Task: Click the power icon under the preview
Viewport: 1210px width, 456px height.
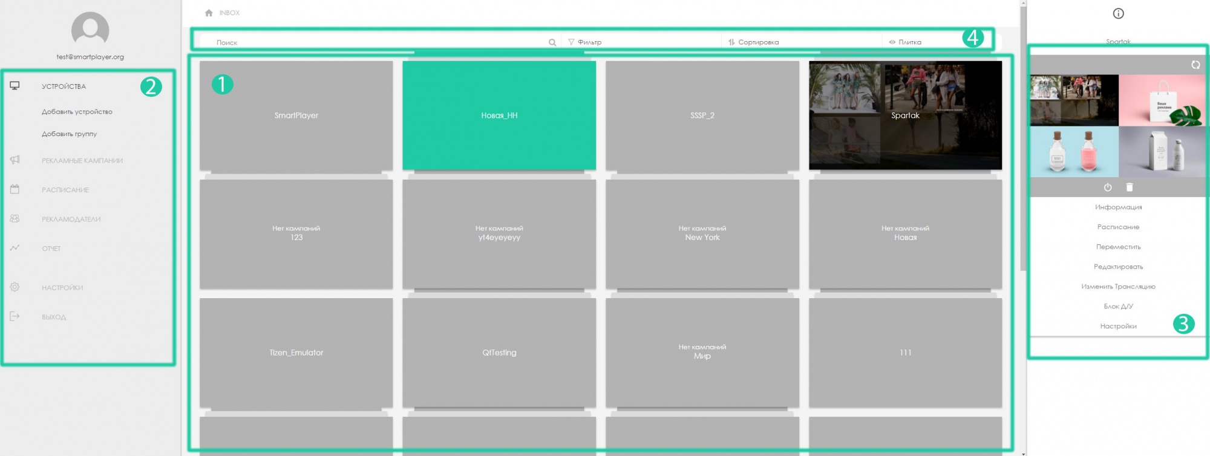Action: click(x=1107, y=187)
